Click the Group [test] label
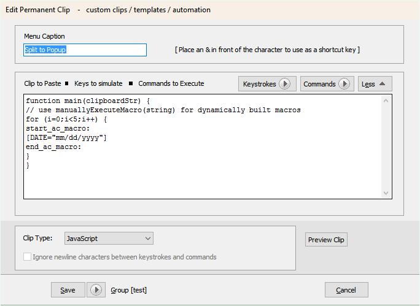The image size is (420, 306). coord(128,290)
